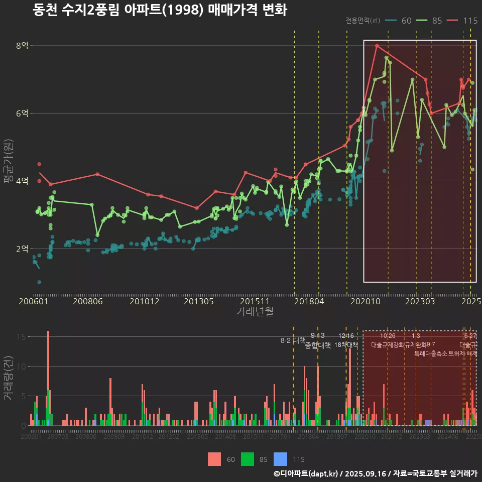Click the blue 115 legend swatch at bottom
This screenshot has width=482, height=482.
click(x=281, y=459)
